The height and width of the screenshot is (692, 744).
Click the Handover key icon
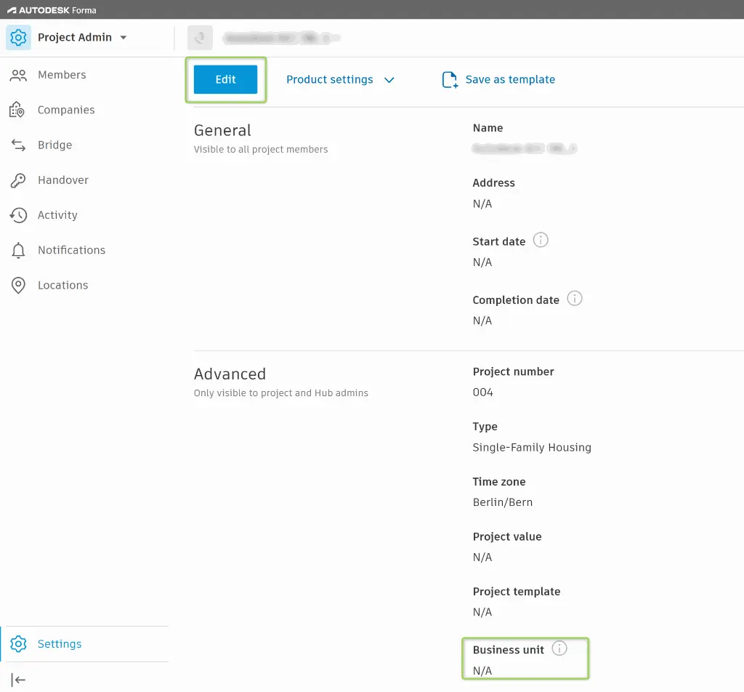pyautogui.click(x=18, y=180)
